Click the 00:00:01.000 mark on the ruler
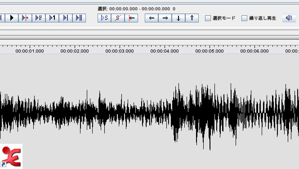The height and width of the screenshot is (169, 299). pos(30,51)
